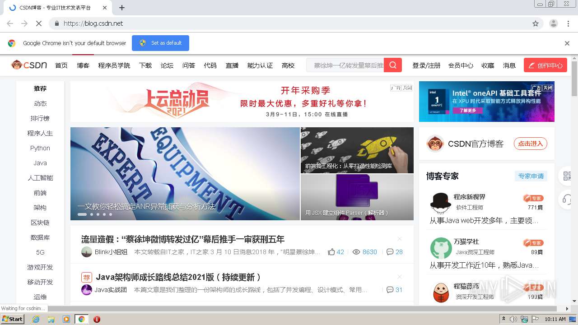This screenshot has width=578, height=325.
Task: Click the comments icon showing 31
Action: (390, 290)
